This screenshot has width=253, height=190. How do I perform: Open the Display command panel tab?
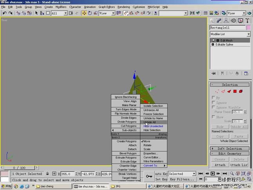click(240, 20)
